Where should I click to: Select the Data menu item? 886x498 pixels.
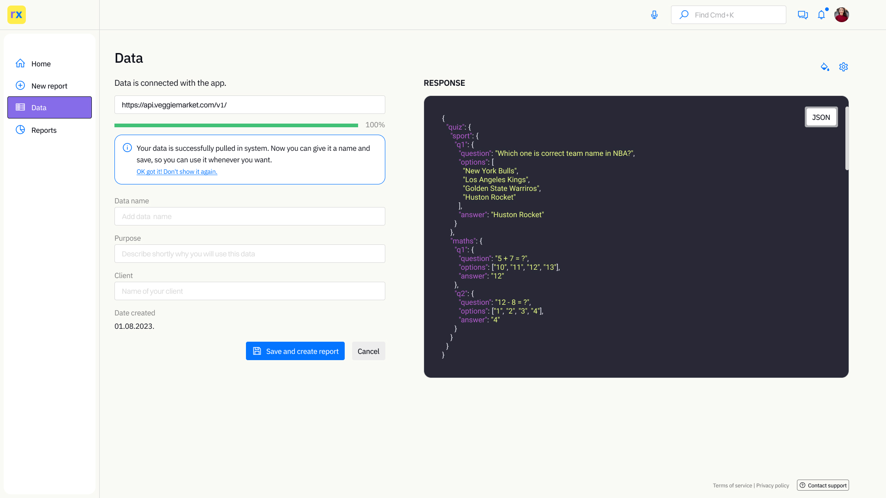(x=49, y=107)
